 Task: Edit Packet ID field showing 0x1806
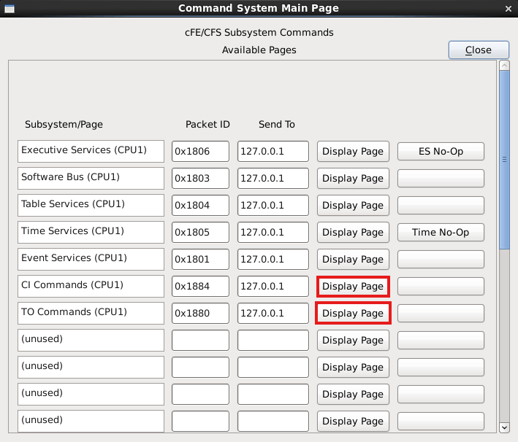point(200,152)
